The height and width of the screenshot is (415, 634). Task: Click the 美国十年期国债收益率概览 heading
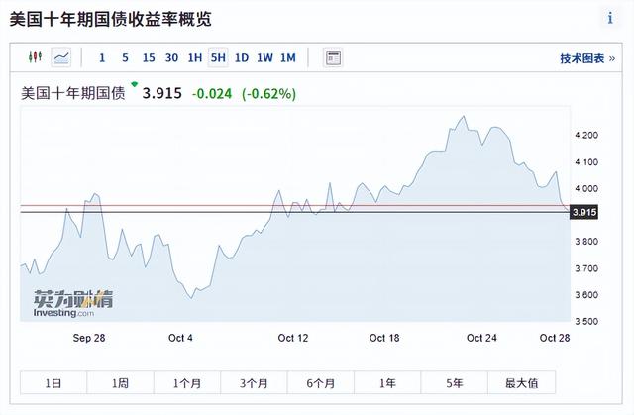tap(110, 19)
